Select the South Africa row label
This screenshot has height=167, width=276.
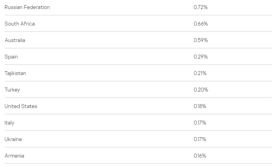(20, 24)
